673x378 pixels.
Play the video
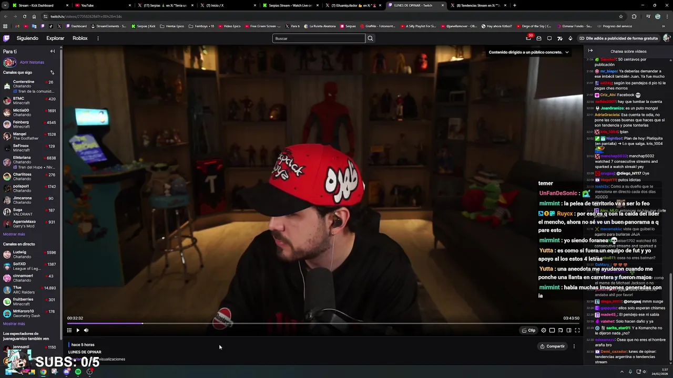click(78, 330)
